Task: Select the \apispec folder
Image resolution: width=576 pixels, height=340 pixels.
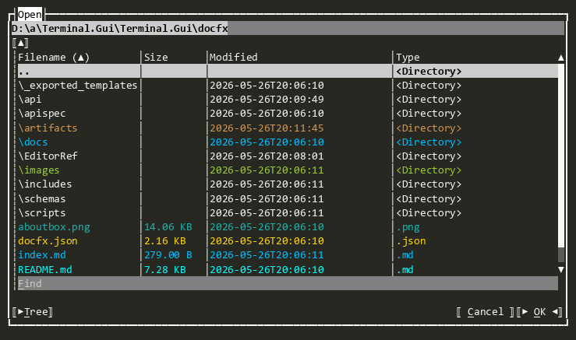Action: tap(42, 114)
